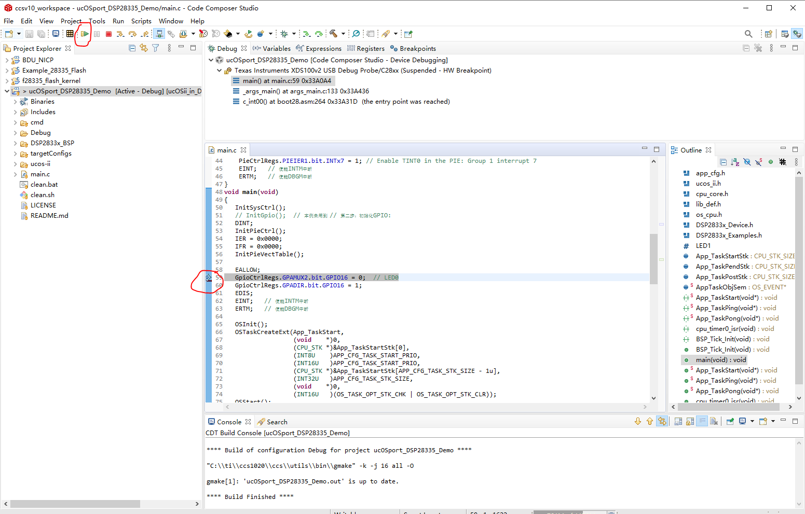Toggle console Word Wrap icon
The image size is (805, 514).
pos(702,422)
